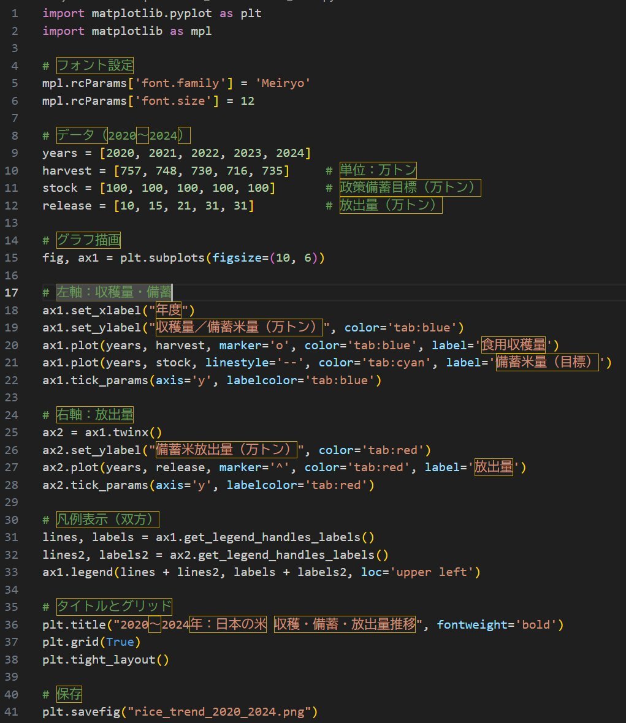The height and width of the screenshot is (723, 626).
Task: Click '収穫・備蓄・放出量推移' in the title string
Action: pos(345,624)
